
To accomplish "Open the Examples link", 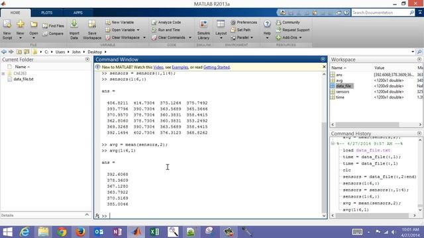I will tap(180, 67).
